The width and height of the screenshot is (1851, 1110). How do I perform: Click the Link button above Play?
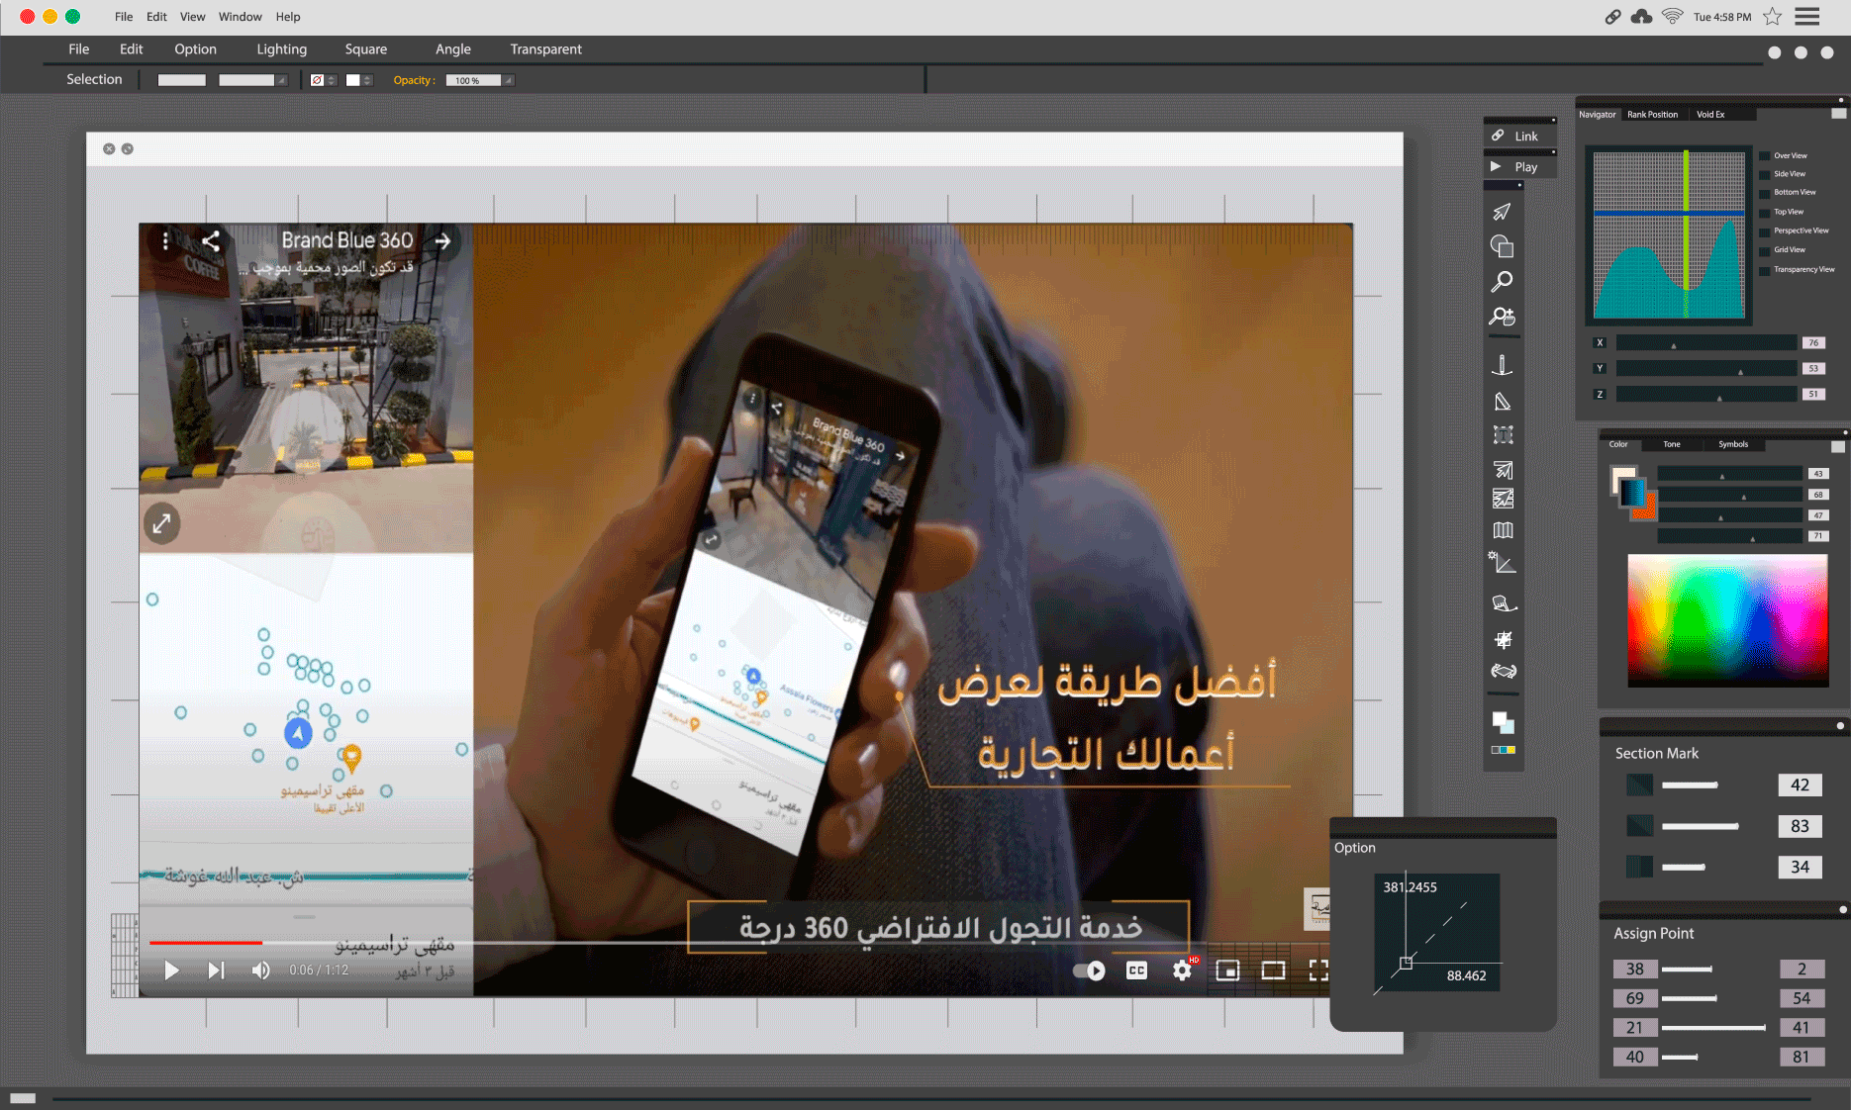pos(1520,136)
